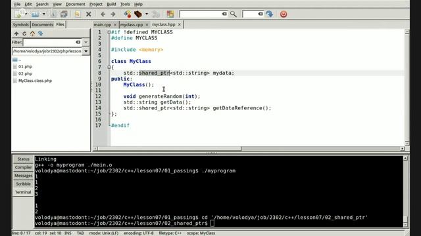
Task: Open the directory path dropdown arrow
Action: click(x=86, y=51)
